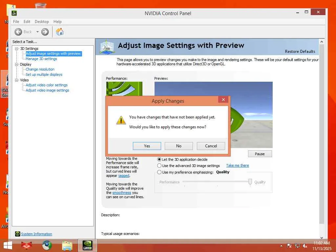Show hidden tray icons arrow
Screen dimensions: 336x252
click(x=281, y=246)
